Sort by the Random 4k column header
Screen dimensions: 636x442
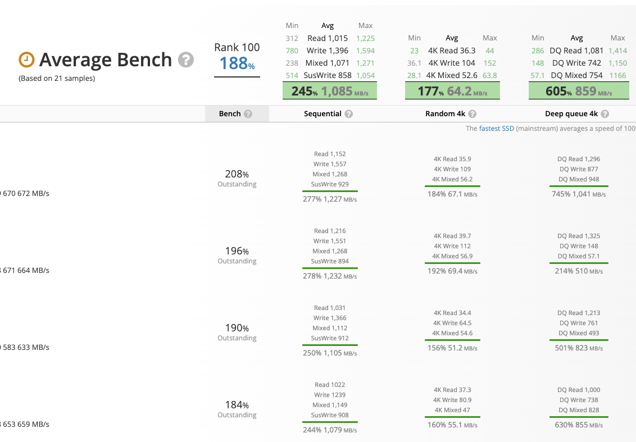445,114
